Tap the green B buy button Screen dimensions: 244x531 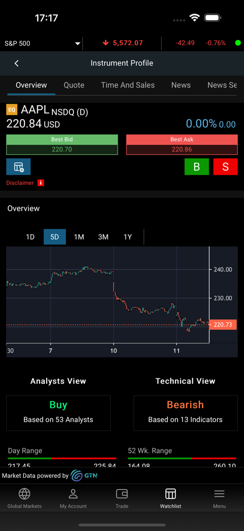pos(197,166)
